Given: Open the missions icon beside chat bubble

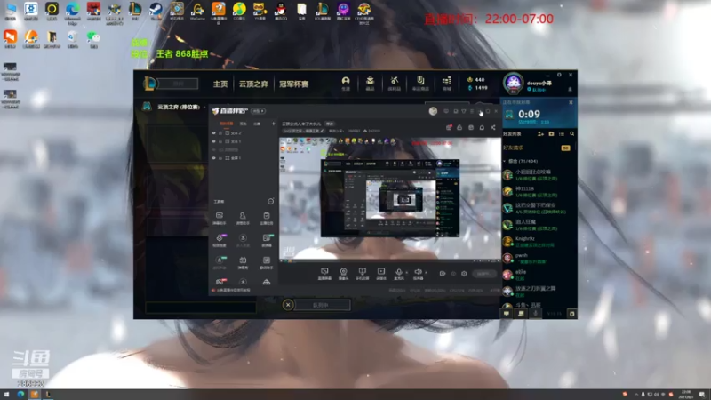Looking at the screenshot, I should pos(521,314).
